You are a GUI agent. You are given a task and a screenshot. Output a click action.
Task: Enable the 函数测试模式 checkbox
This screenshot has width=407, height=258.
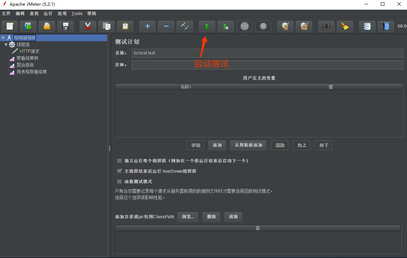point(120,182)
